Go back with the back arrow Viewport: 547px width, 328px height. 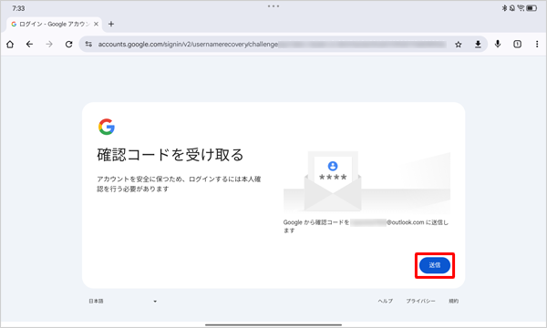coord(30,45)
